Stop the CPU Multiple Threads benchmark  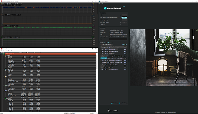point(124,18)
